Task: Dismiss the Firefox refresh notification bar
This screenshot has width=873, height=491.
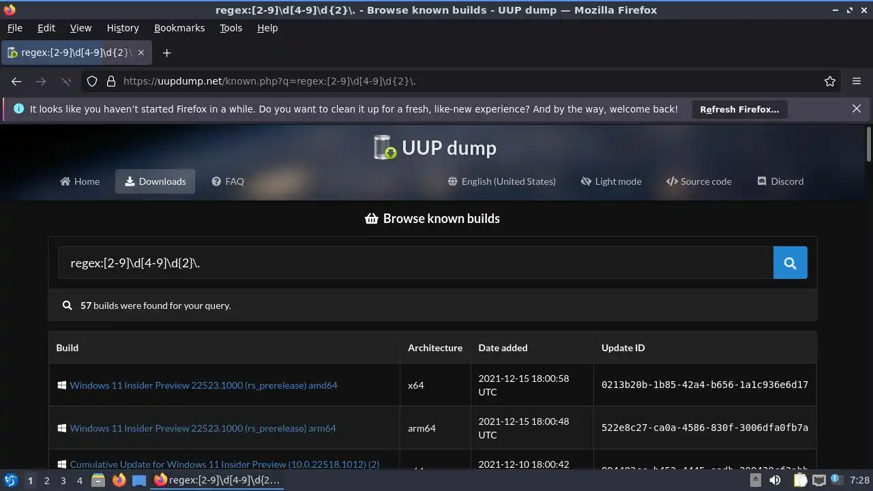Action: [857, 108]
